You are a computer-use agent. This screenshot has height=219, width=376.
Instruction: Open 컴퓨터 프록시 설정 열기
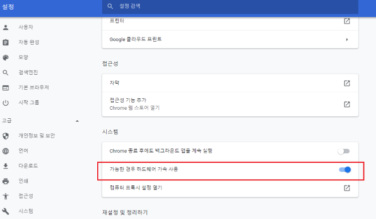[x=346, y=188]
